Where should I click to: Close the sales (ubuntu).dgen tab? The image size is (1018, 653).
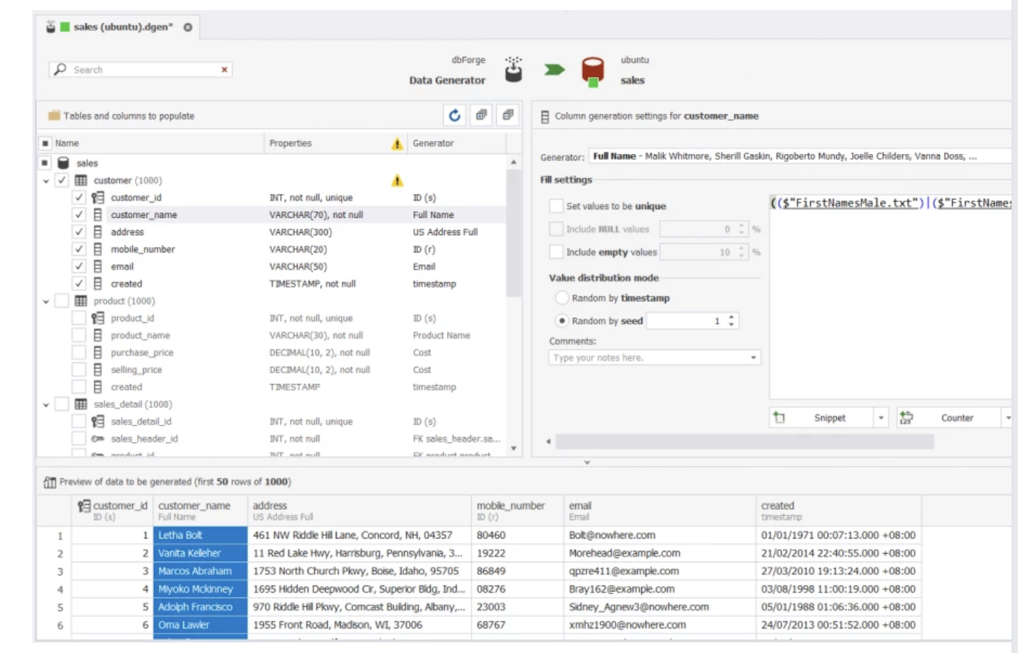188,27
